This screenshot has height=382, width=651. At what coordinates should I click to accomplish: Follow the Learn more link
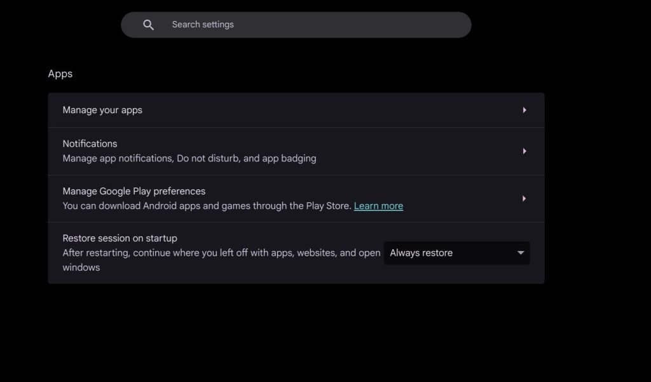pyautogui.click(x=378, y=206)
